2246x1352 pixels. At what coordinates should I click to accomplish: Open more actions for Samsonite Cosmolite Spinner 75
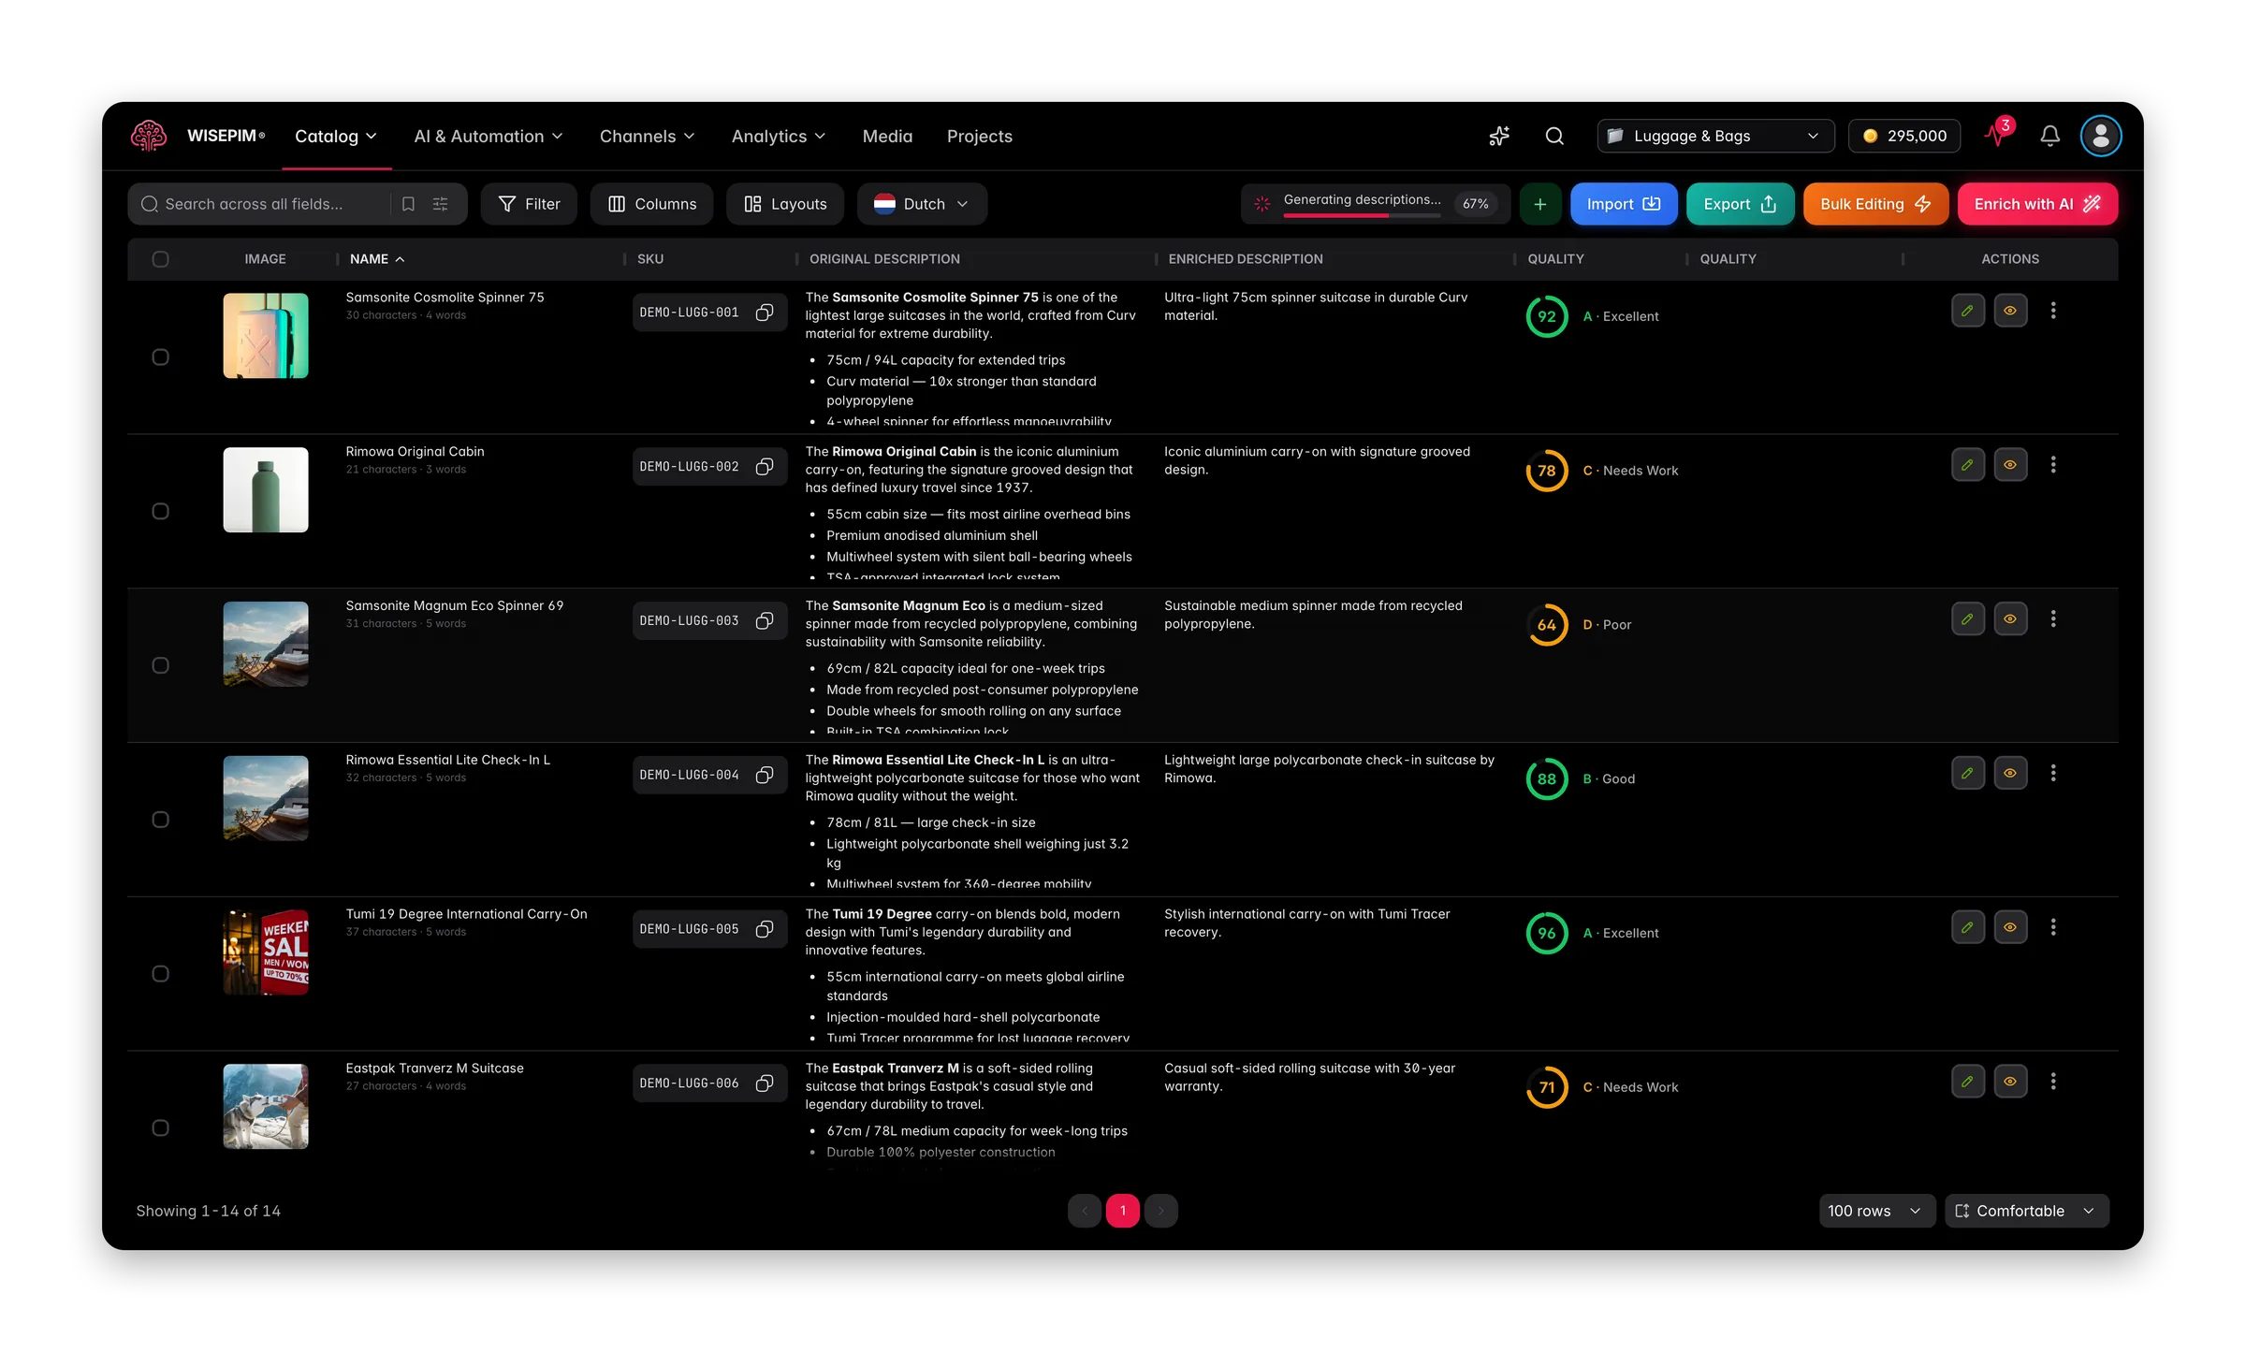tap(2053, 311)
